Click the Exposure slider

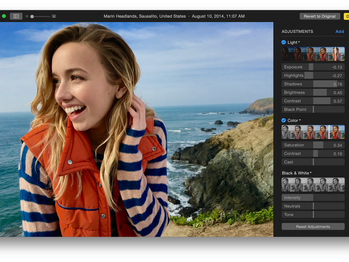click(313, 67)
